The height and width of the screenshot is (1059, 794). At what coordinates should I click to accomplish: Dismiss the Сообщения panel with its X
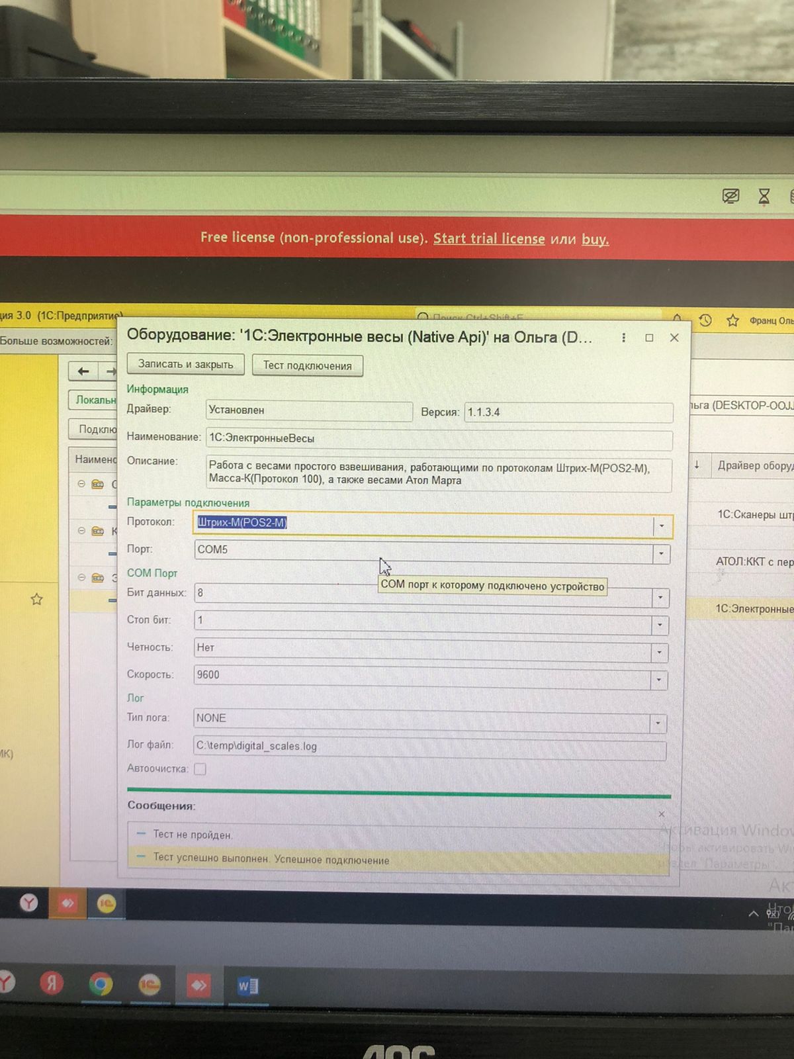[661, 814]
